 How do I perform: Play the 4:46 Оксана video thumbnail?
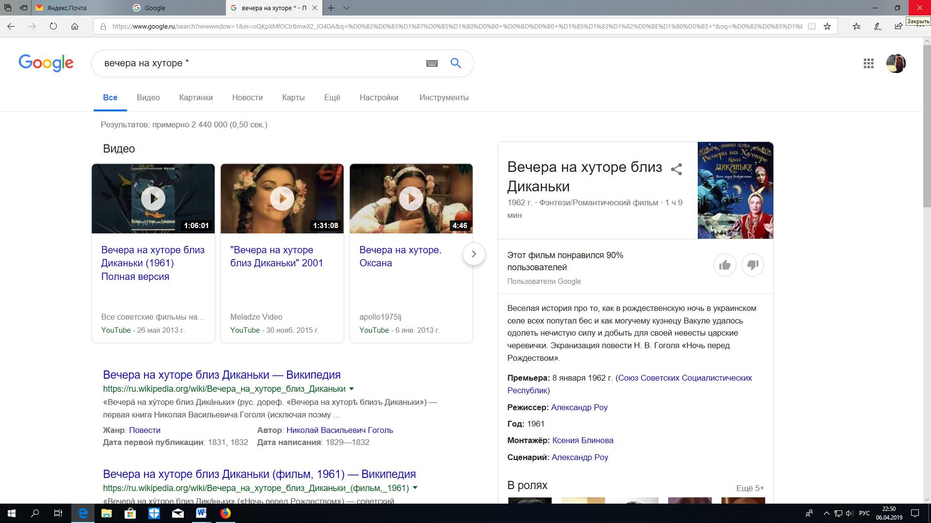[x=411, y=199]
